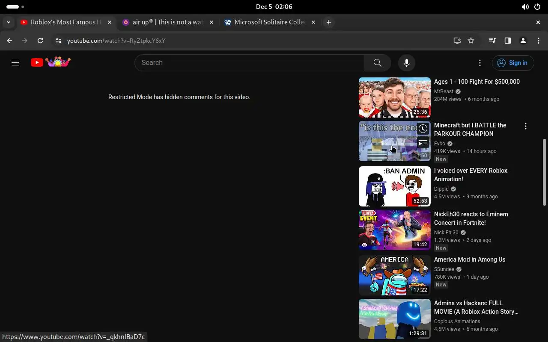Open BAN ADMIN Roblox animation thumbnail
This screenshot has height=342, width=548.
click(x=394, y=186)
